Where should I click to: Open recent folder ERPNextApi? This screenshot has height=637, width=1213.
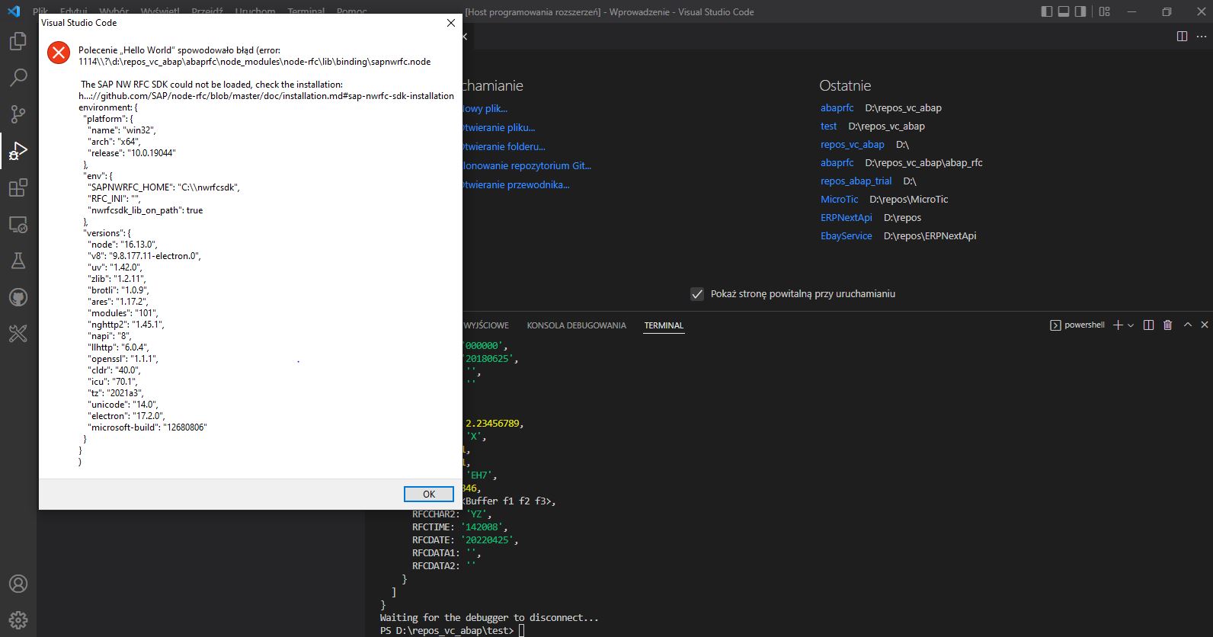coord(846,218)
